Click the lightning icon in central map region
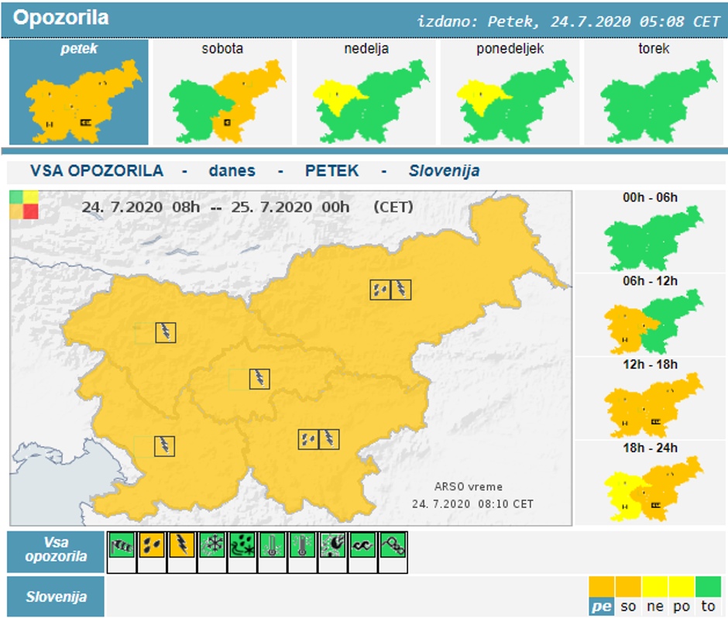Viewport: 728px width, 618px height. click(259, 379)
